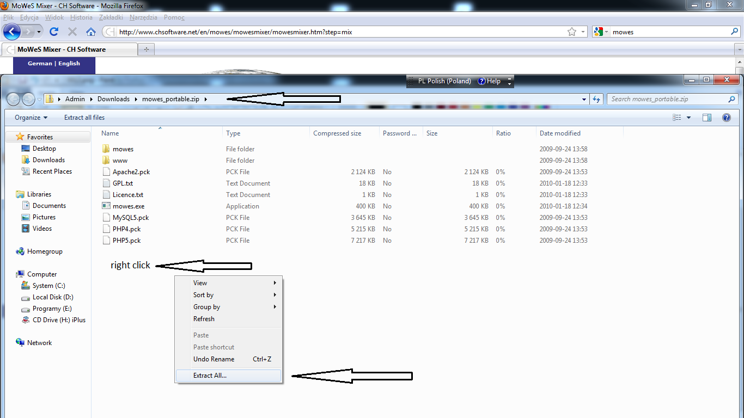The image size is (744, 418).
Task: Open the Group by submenu
Action: click(228, 307)
